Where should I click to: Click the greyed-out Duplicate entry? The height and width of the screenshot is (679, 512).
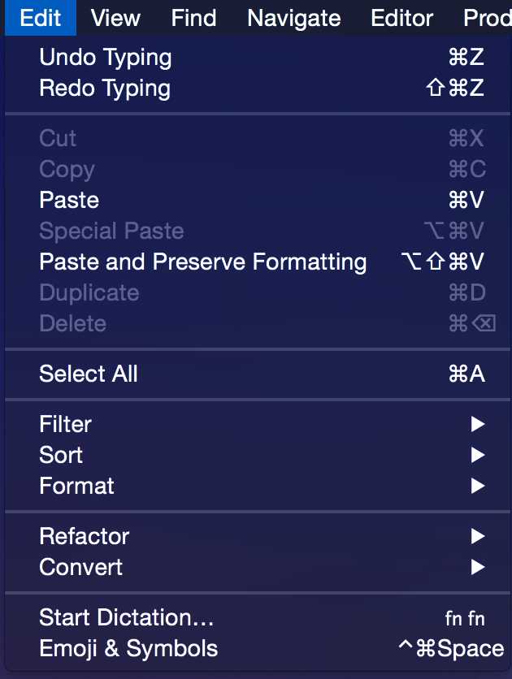coord(258,292)
